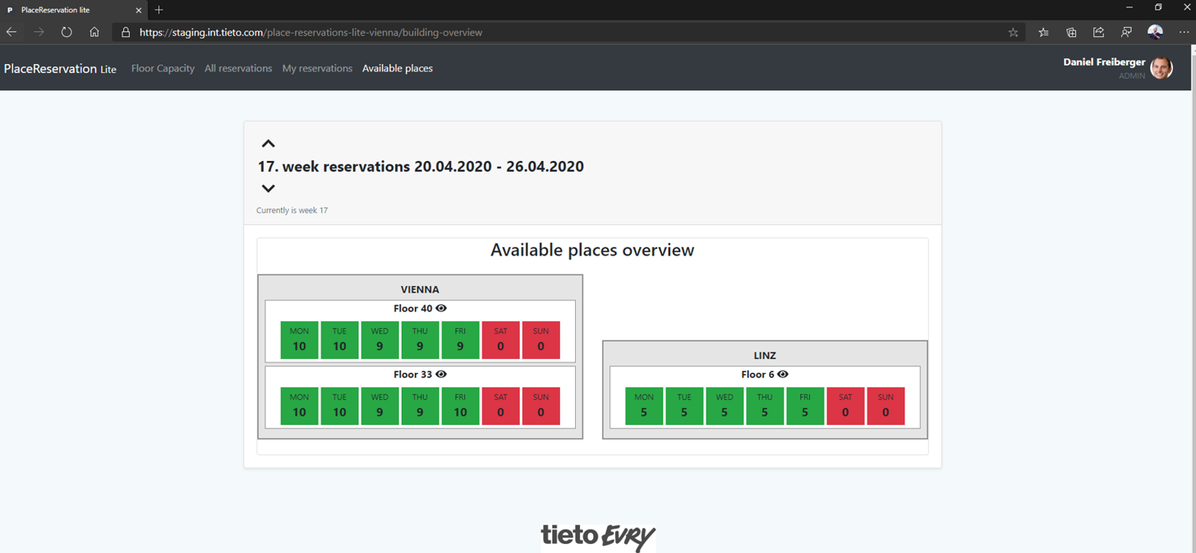Open browser settings ellipsis menu

(1183, 32)
